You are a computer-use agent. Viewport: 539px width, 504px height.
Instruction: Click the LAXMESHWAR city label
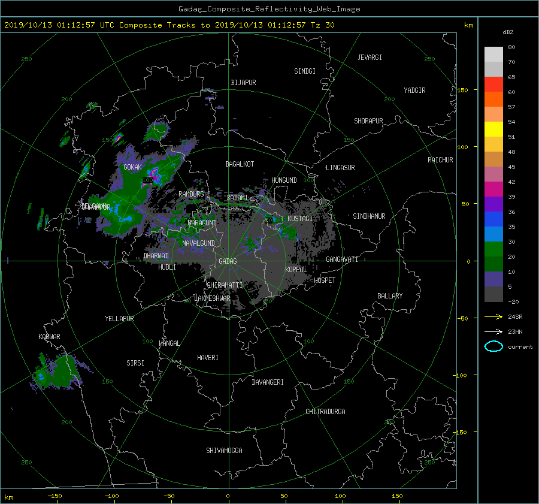tap(212, 298)
